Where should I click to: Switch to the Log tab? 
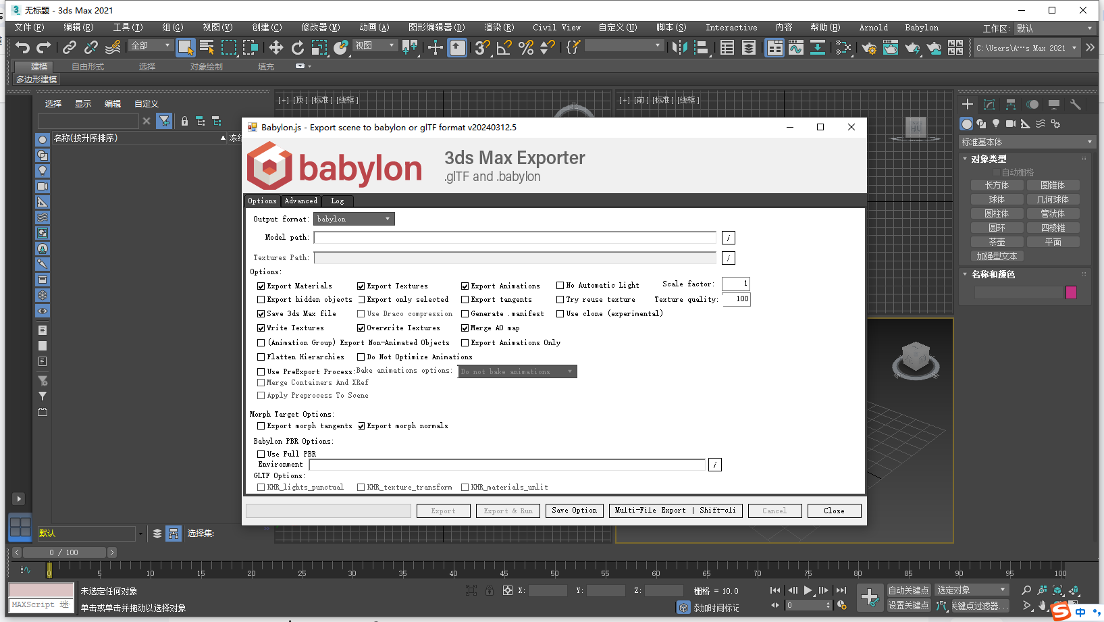click(337, 201)
